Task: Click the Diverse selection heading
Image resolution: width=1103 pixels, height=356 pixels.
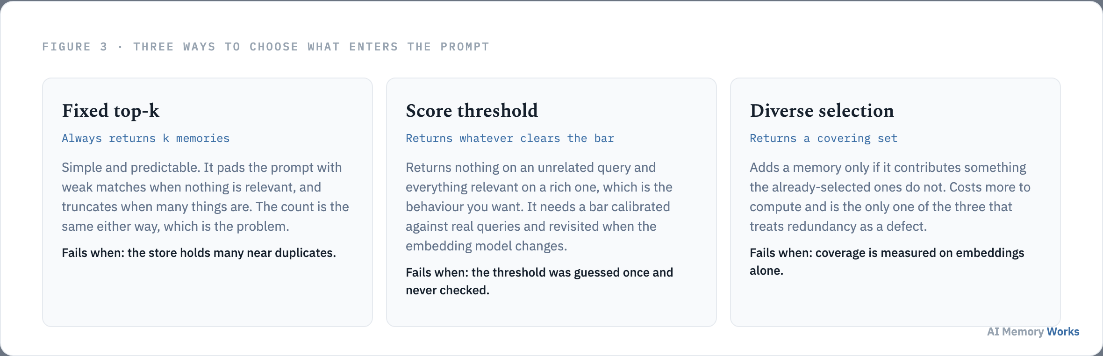Action: coord(822,111)
